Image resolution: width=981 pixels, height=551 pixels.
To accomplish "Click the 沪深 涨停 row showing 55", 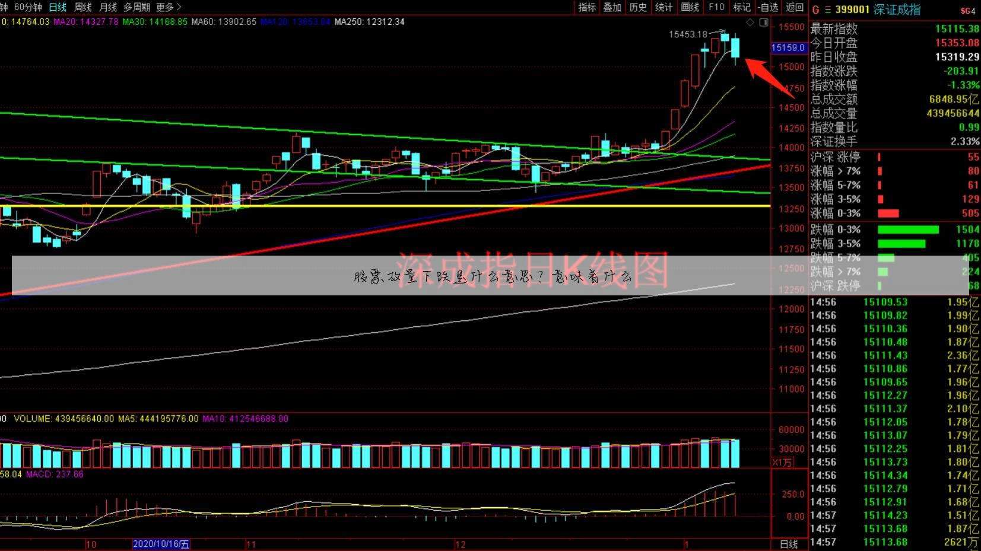I will point(895,157).
